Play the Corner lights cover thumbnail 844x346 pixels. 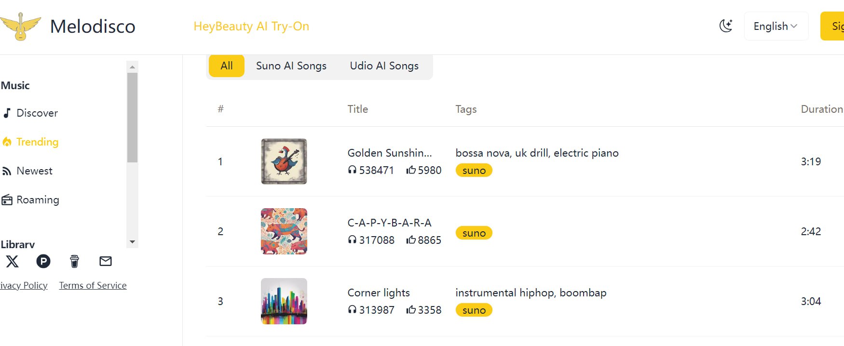click(284, 301)
